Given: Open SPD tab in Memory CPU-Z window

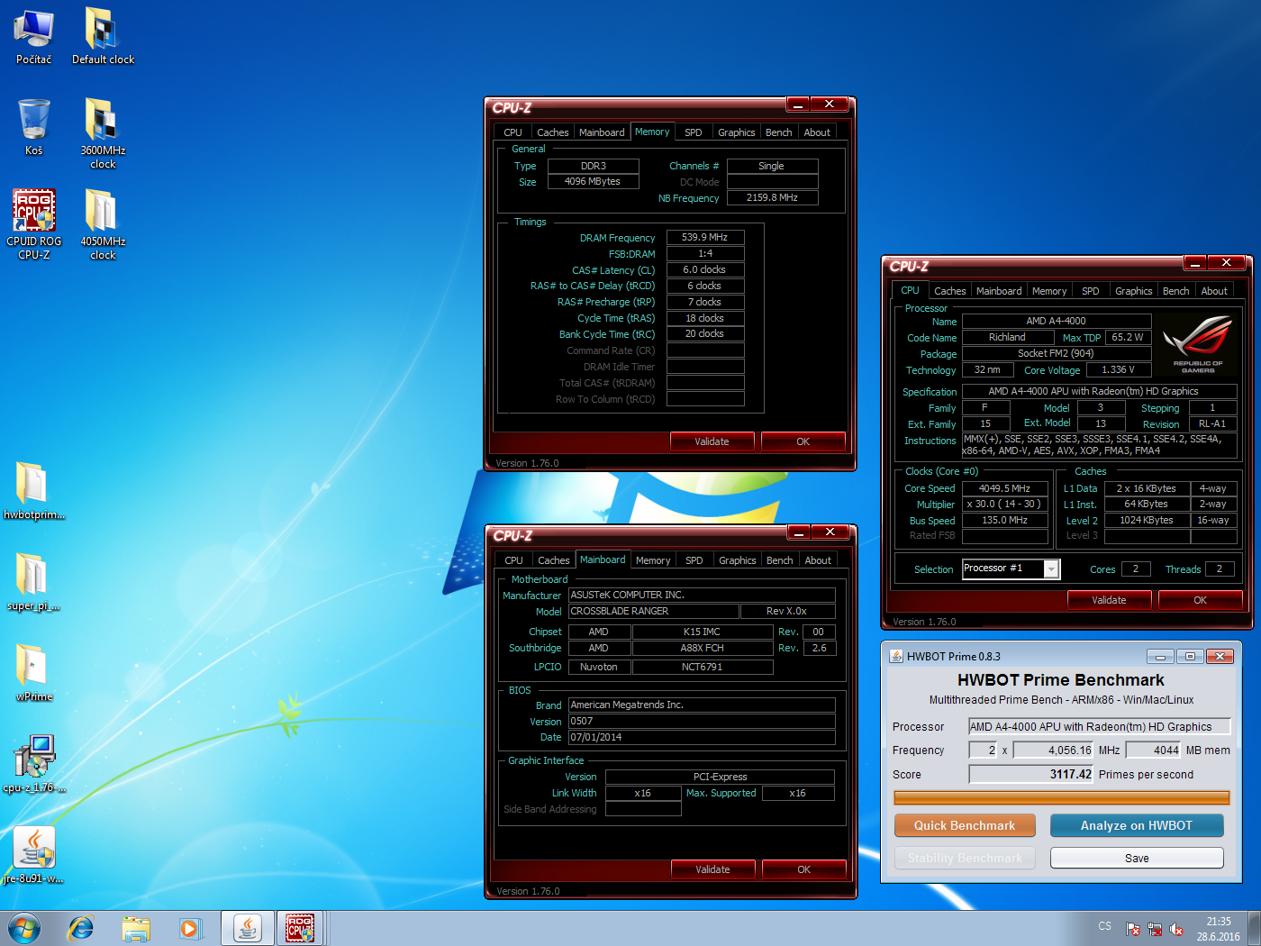Looking at the screenshot, I should 693,132.
